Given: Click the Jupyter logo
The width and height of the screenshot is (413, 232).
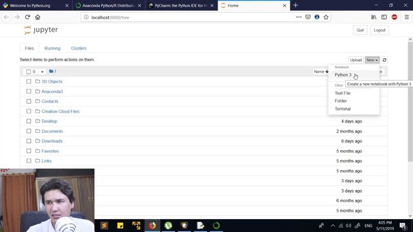Looking at the screenshot, I should pos(41,30).
